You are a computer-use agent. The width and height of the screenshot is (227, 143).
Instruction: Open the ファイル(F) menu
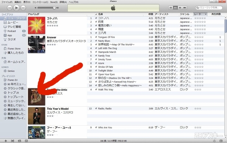click(x=7, y=2)
